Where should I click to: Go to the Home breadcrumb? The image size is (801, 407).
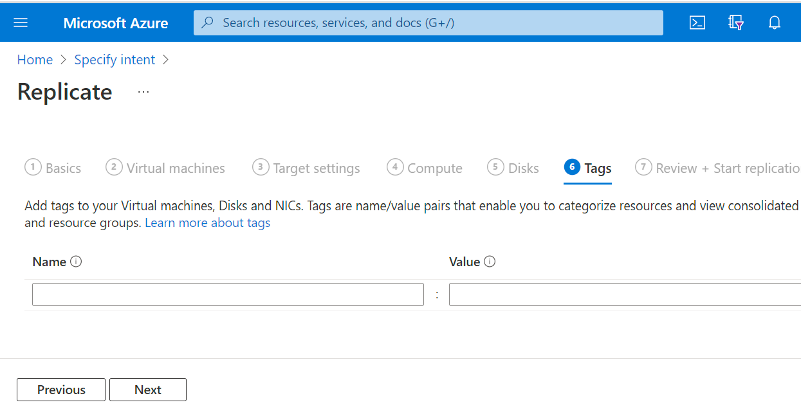[x=35, y=60]
